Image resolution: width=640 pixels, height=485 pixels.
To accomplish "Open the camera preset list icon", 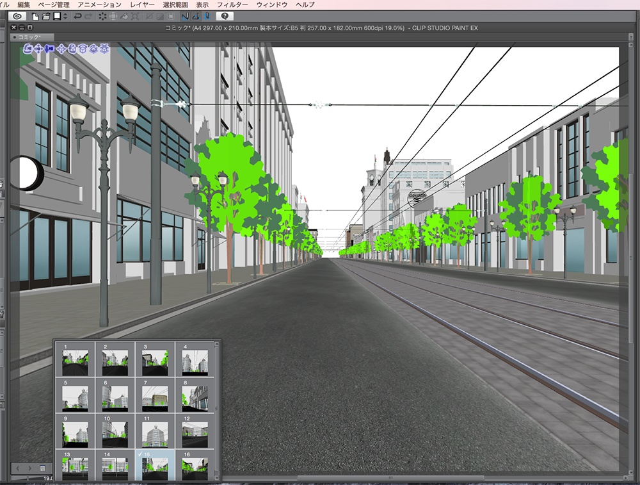I will pyautogui.click(x=42, y=469).
